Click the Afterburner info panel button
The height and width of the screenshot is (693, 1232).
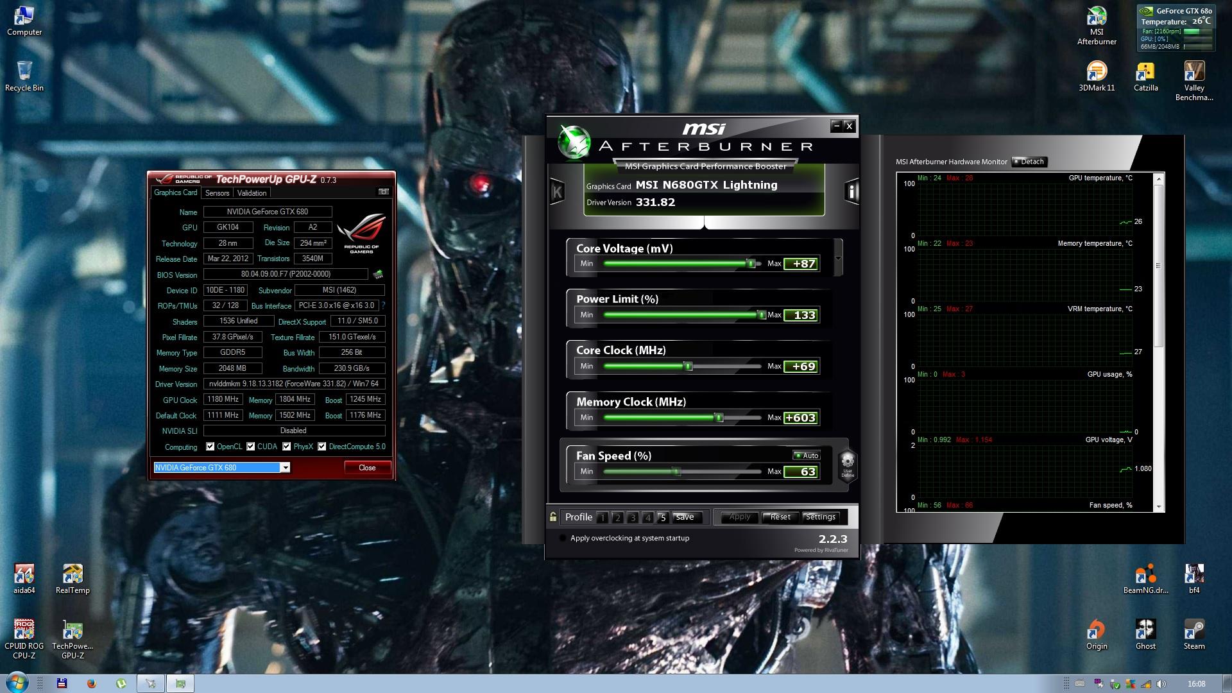tap(851, 191)
